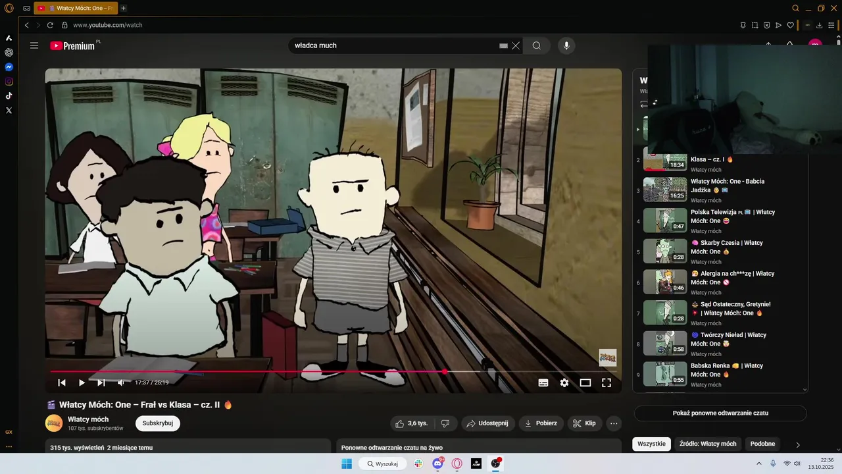Select the Źródło: Włatcy móch chip
Screen dimensions: 842x474
(x=708, y=444)
